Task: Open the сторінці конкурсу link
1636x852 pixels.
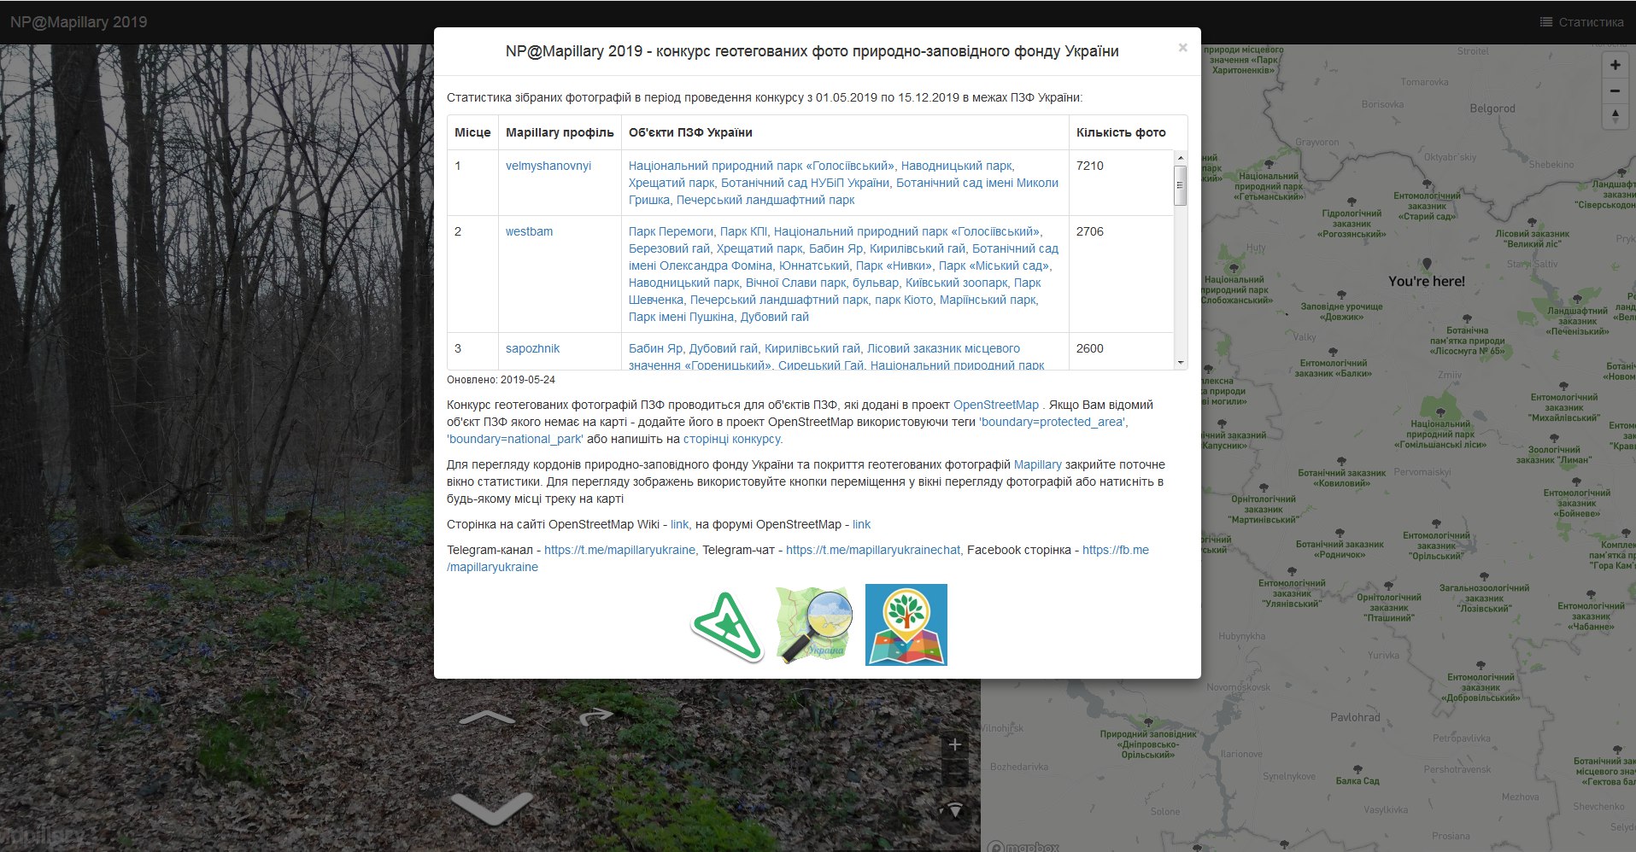Action: click(x=733, y=439)
